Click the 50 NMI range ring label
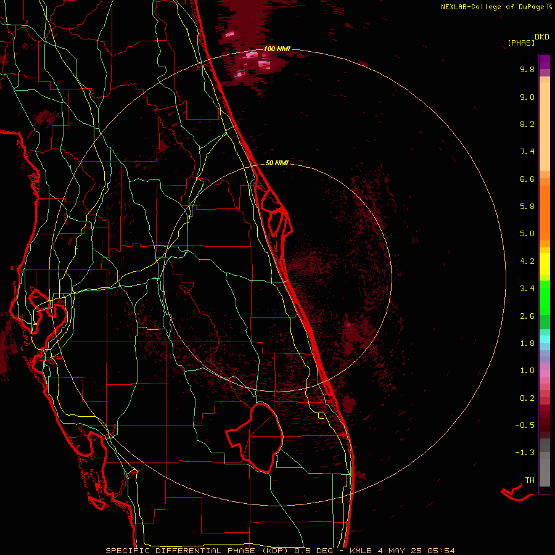Image resolution: width=555 pixels, height=555 pixels. point(277,163)
